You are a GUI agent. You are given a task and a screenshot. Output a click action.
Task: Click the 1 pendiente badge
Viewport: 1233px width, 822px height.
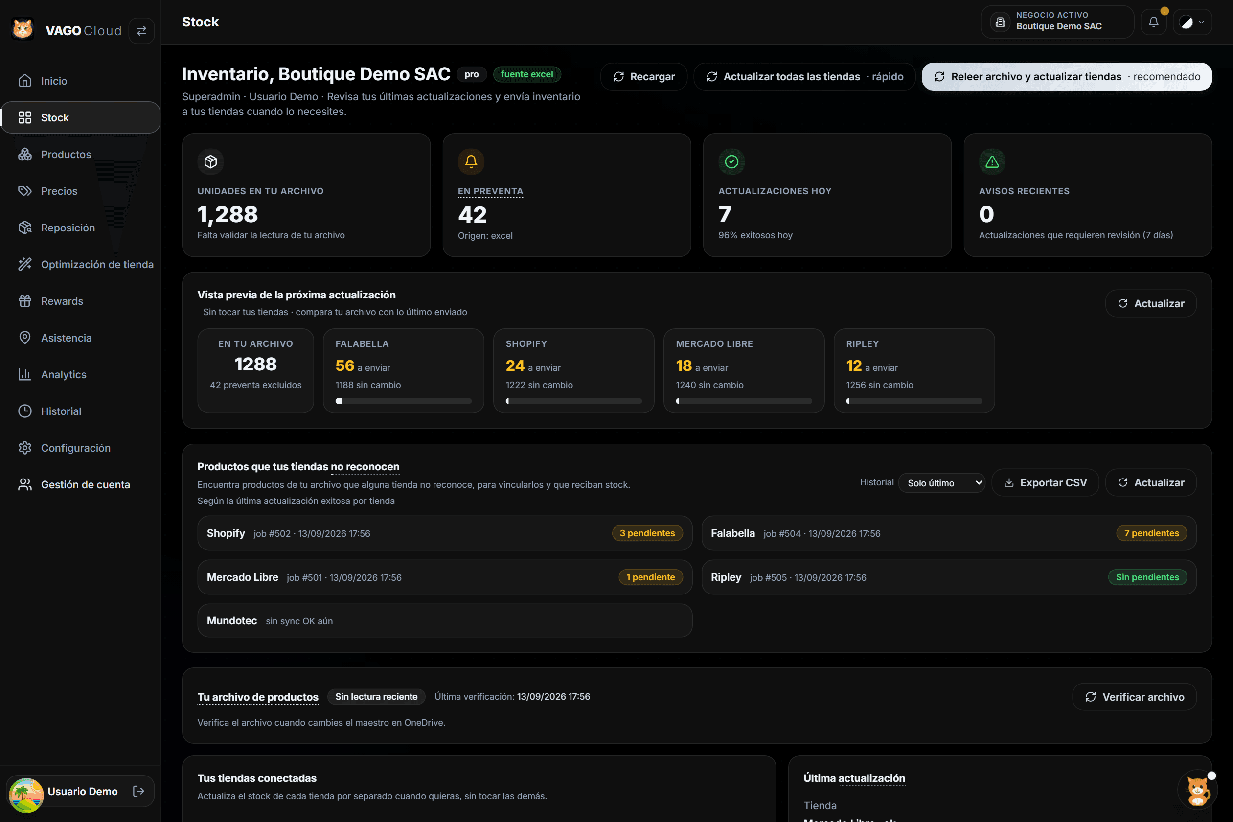(x=651, y=577)
